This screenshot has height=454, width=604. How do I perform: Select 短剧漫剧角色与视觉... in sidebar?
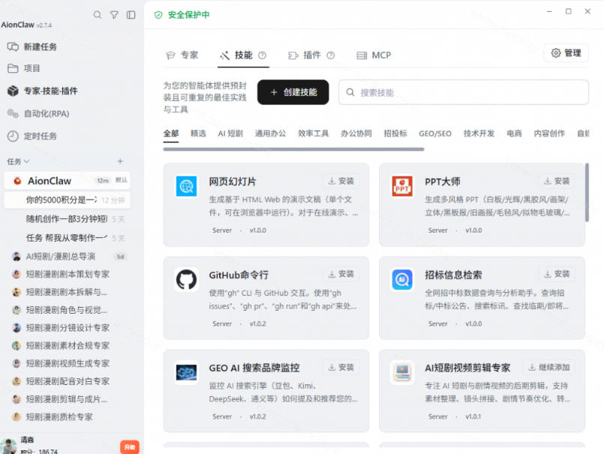click(67, 309)
